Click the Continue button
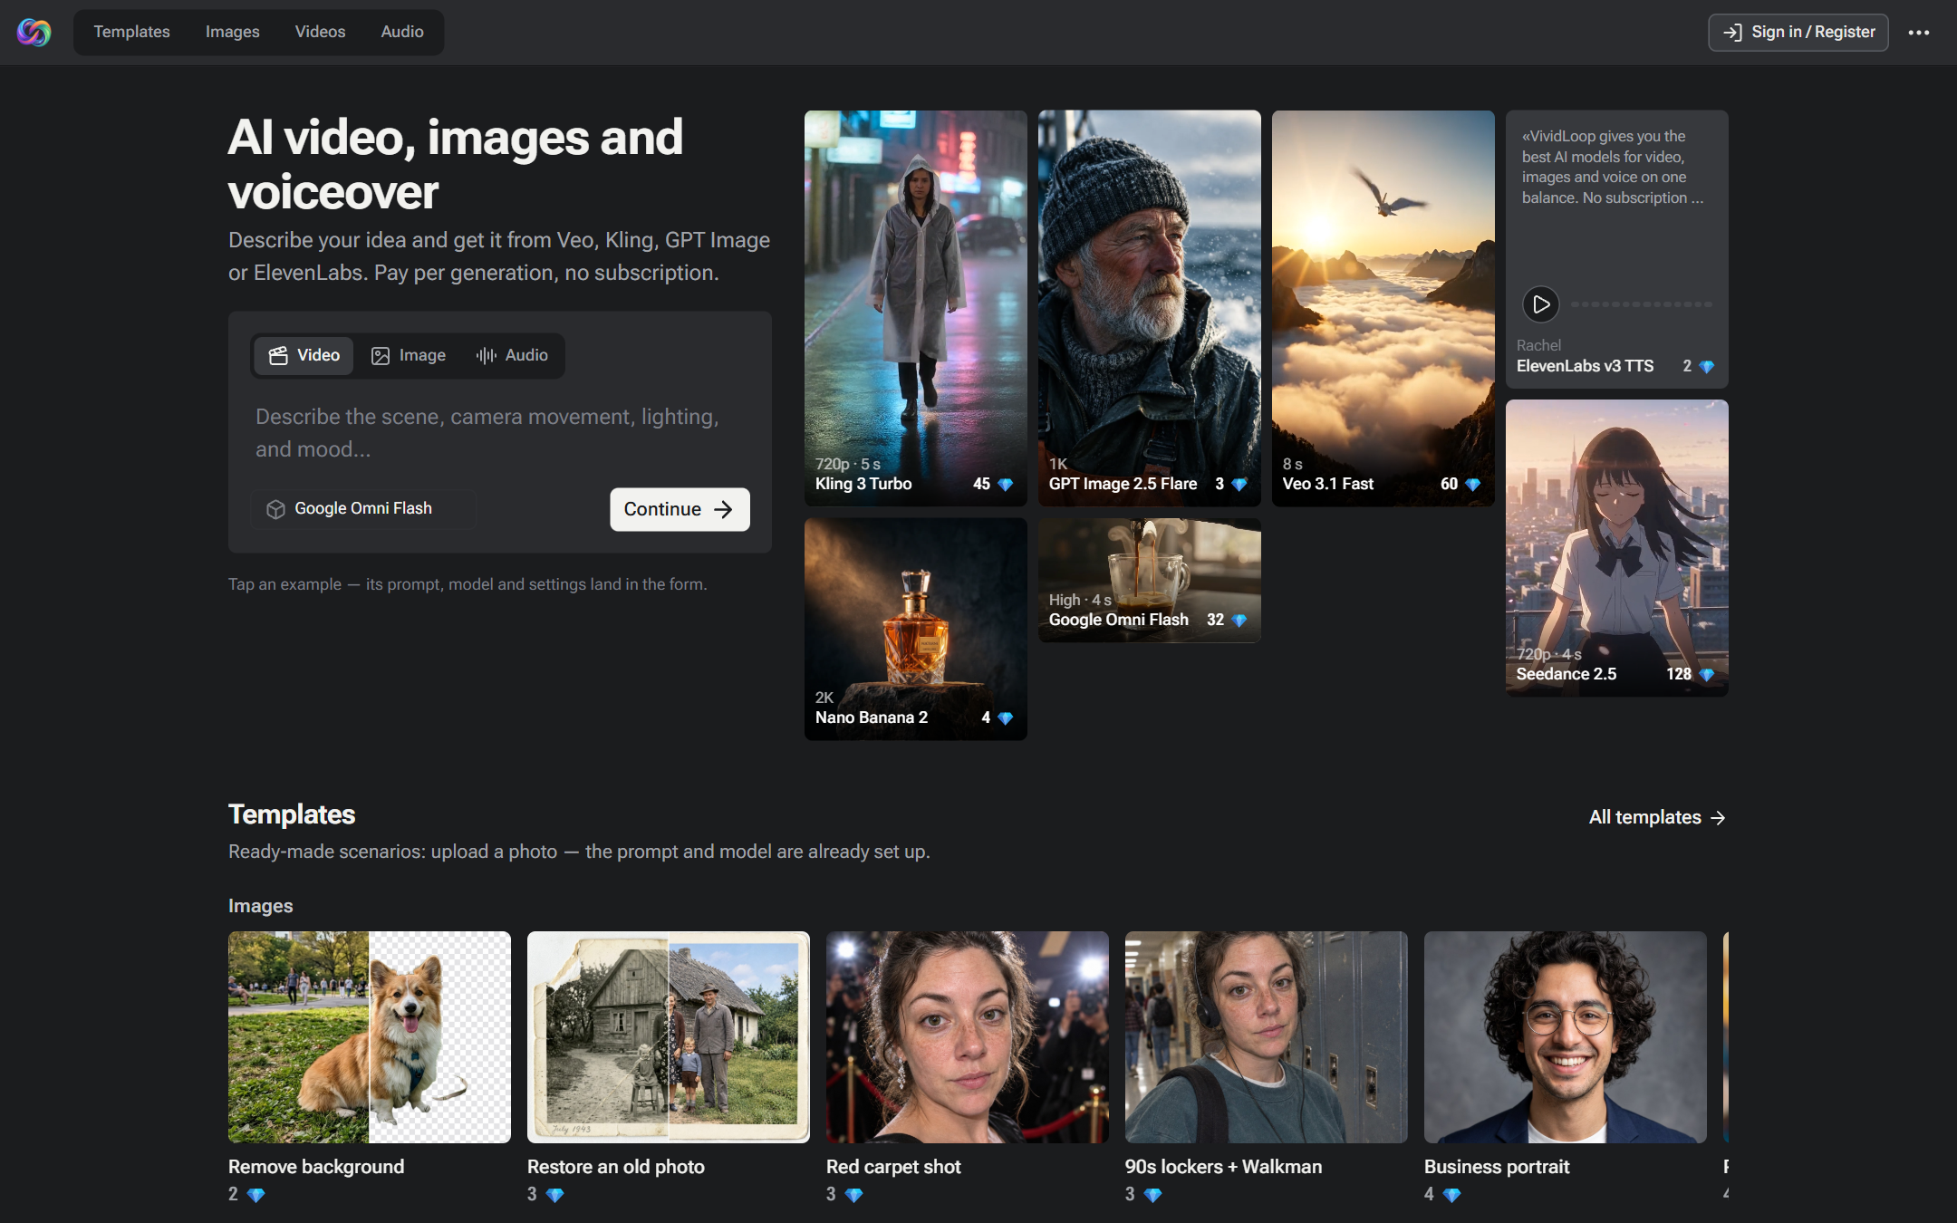 [x=680, y=509]
